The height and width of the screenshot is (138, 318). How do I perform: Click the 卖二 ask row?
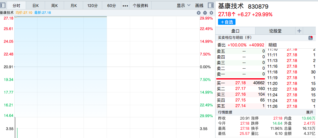[241, 68]
